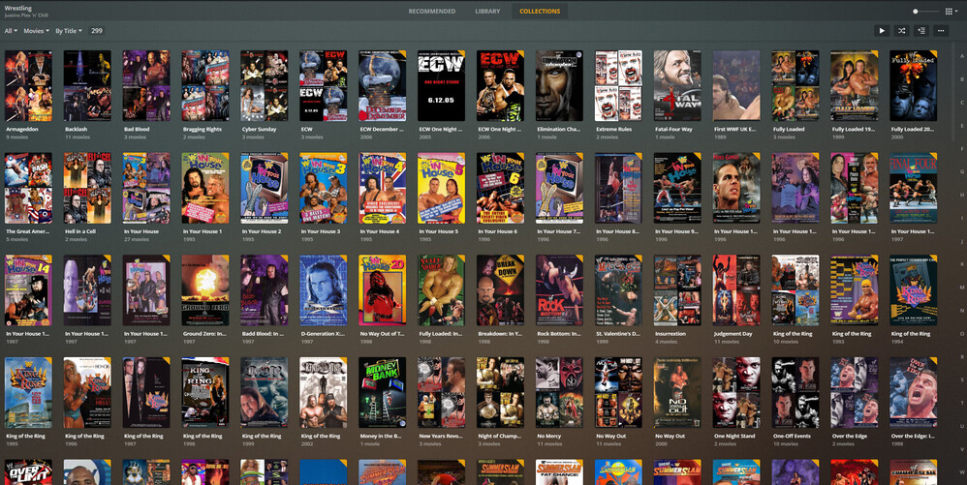Open the In Your House 27 movies poster

pyautogui.click(x=146, y=188)
